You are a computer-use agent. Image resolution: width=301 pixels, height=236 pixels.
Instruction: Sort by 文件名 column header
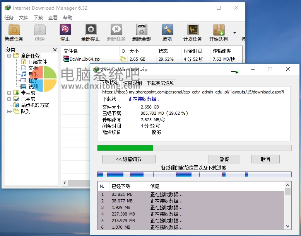point(91,51)
